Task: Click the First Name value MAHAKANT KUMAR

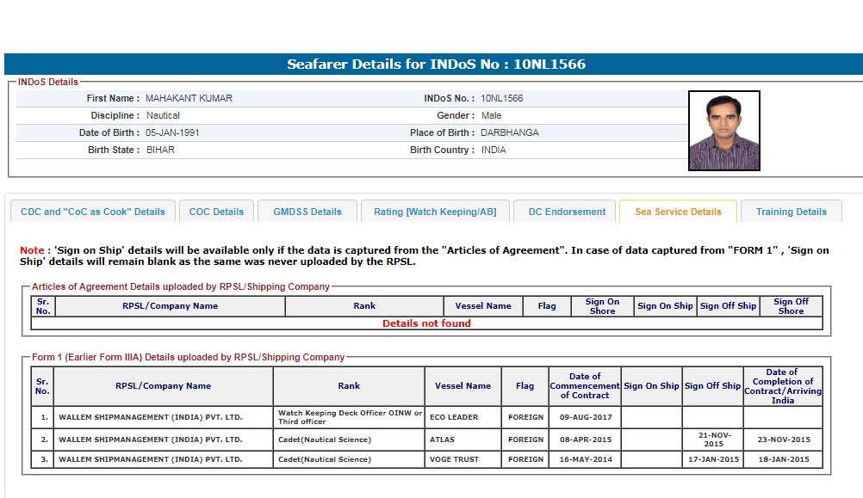Action: coord(189,98)
